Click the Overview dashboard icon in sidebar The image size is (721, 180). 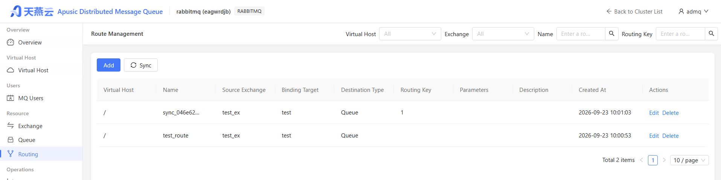click(11, 42)
